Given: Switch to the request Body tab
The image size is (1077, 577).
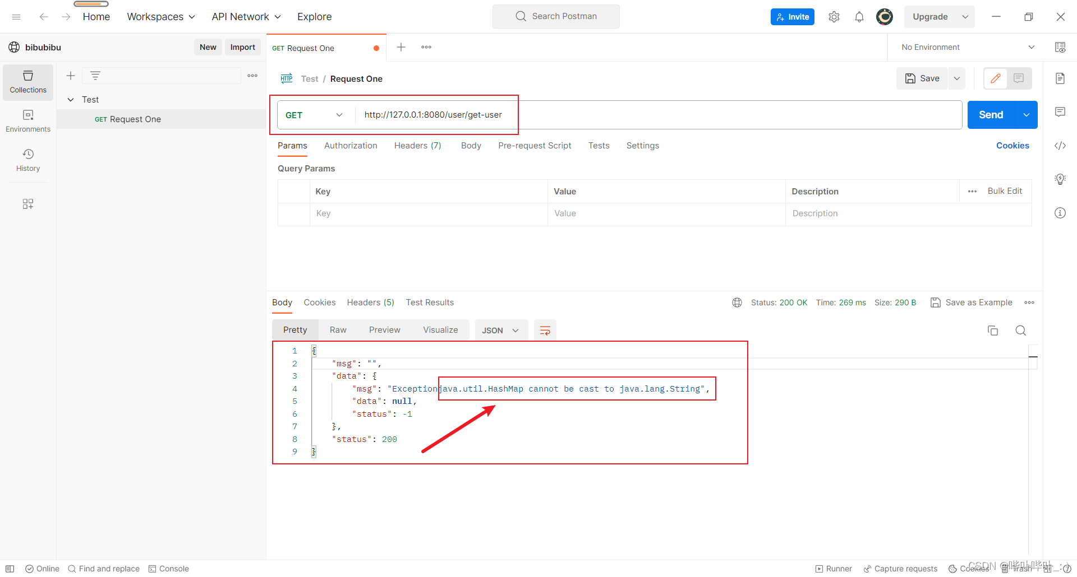Looking at the screenshot, I should pos(471,146).
